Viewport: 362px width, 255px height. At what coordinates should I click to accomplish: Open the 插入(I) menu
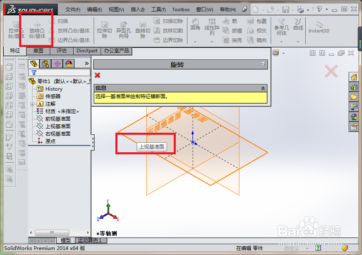point(137,10)
